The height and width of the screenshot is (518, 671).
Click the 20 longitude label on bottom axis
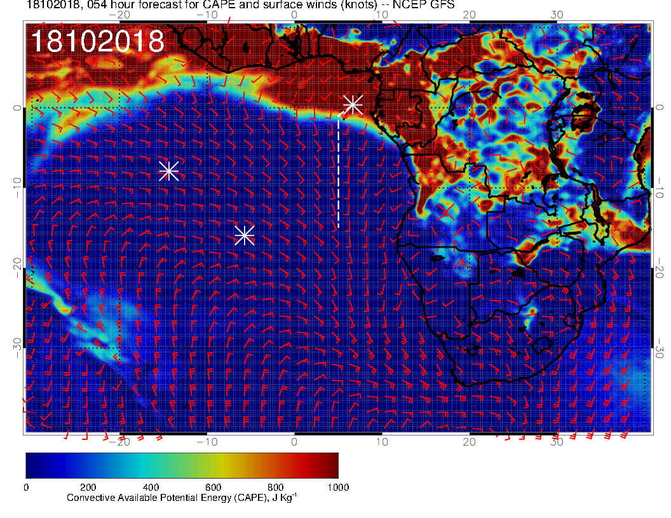[x=470, y=442]
